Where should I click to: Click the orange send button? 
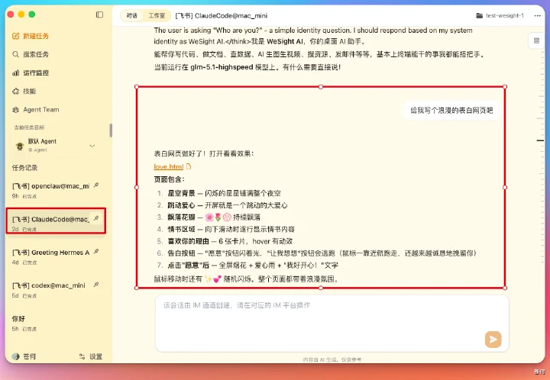[x=493, y=340]
